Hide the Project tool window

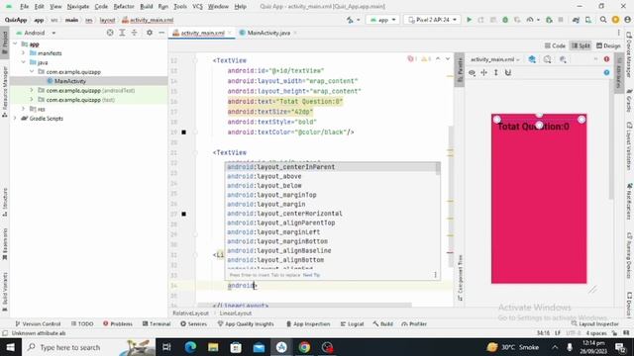161,33
